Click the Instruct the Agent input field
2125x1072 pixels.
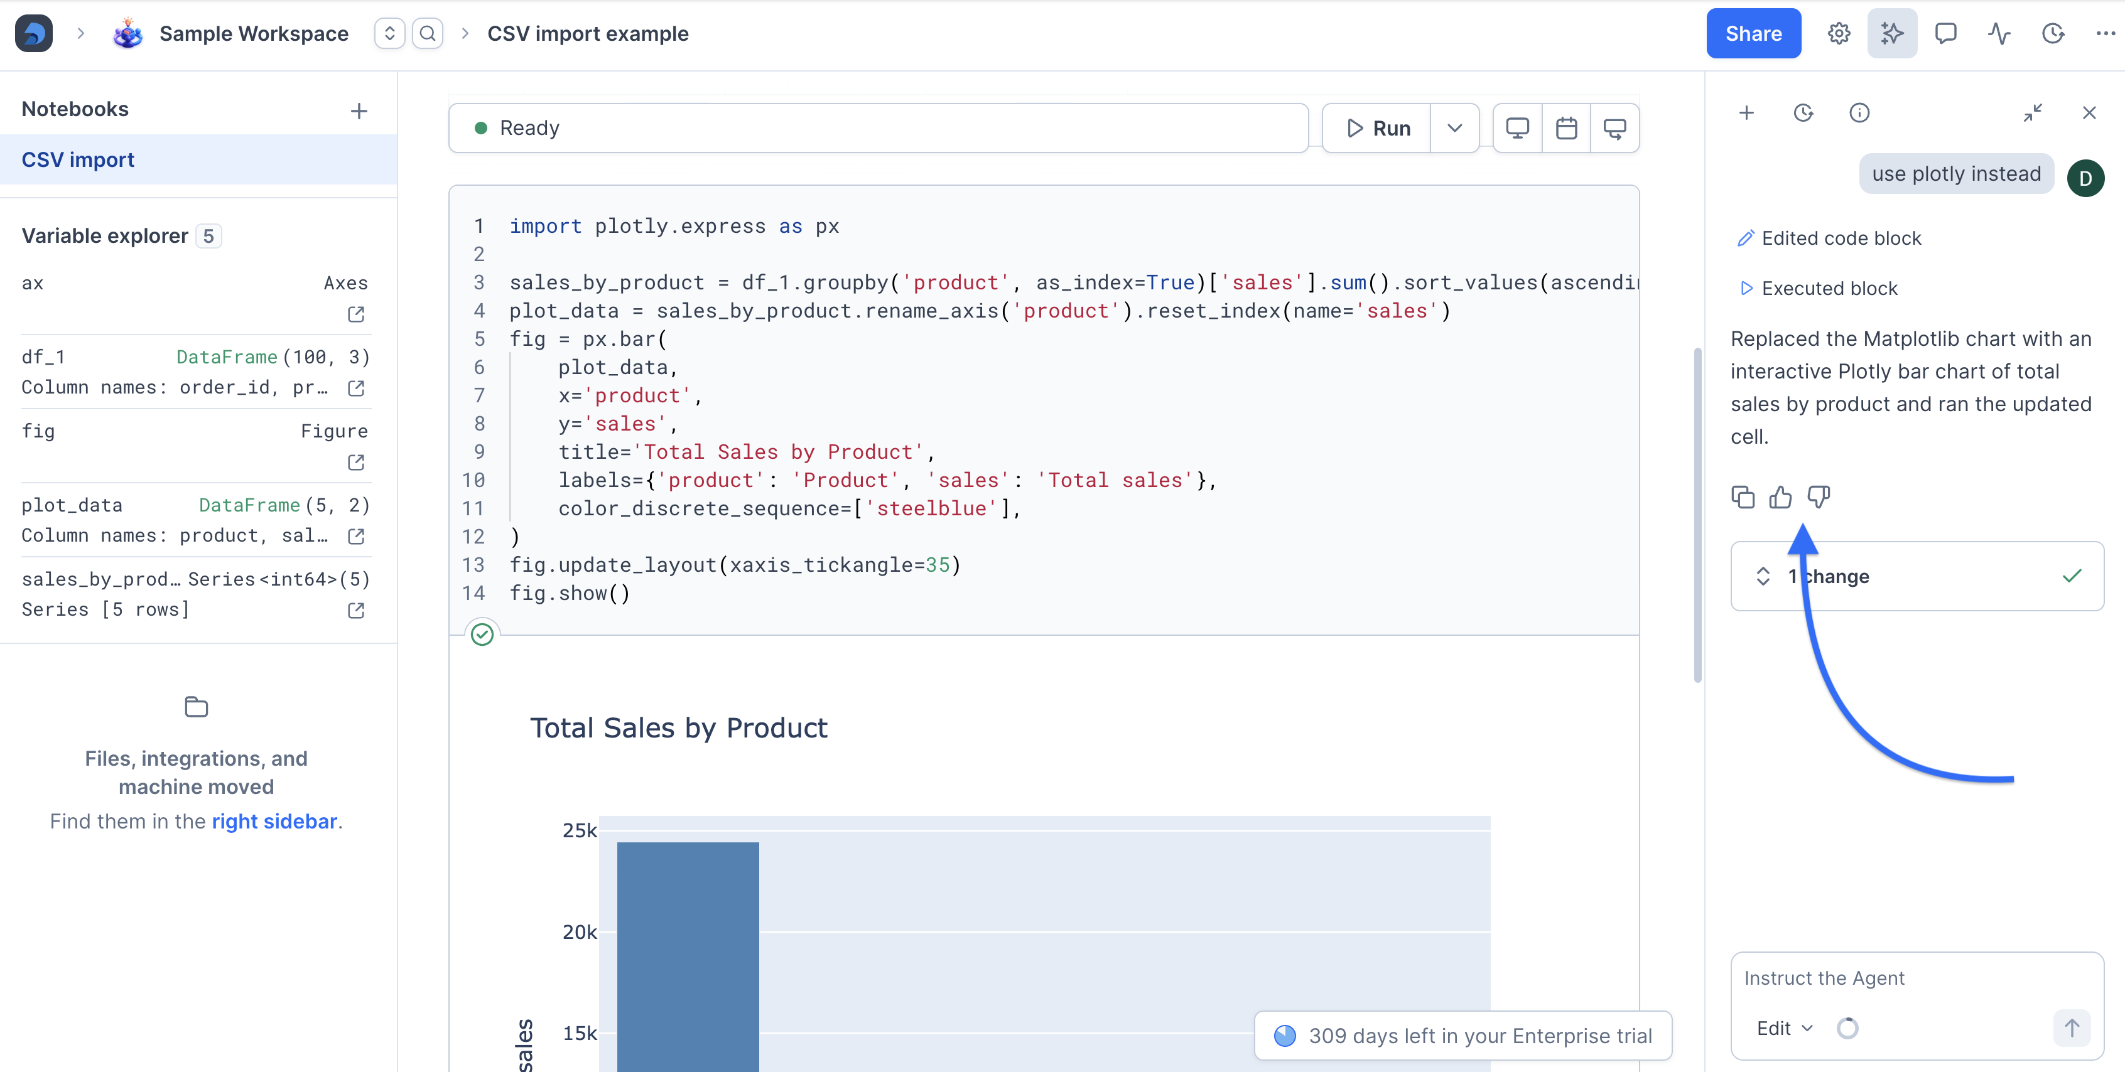tap(1917, 979)
